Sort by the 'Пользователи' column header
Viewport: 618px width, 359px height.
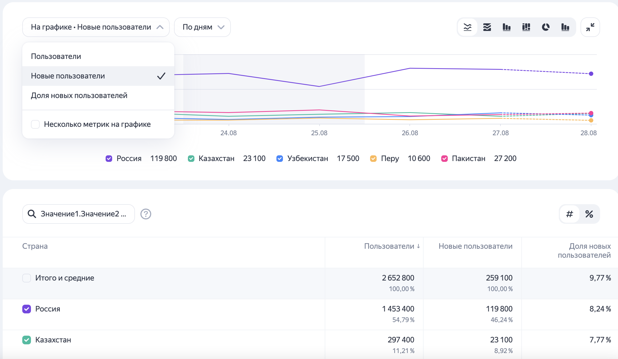392,246
